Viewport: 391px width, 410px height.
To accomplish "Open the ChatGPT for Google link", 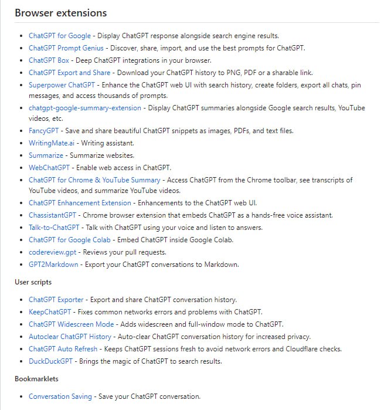I will tap(60, 36).
